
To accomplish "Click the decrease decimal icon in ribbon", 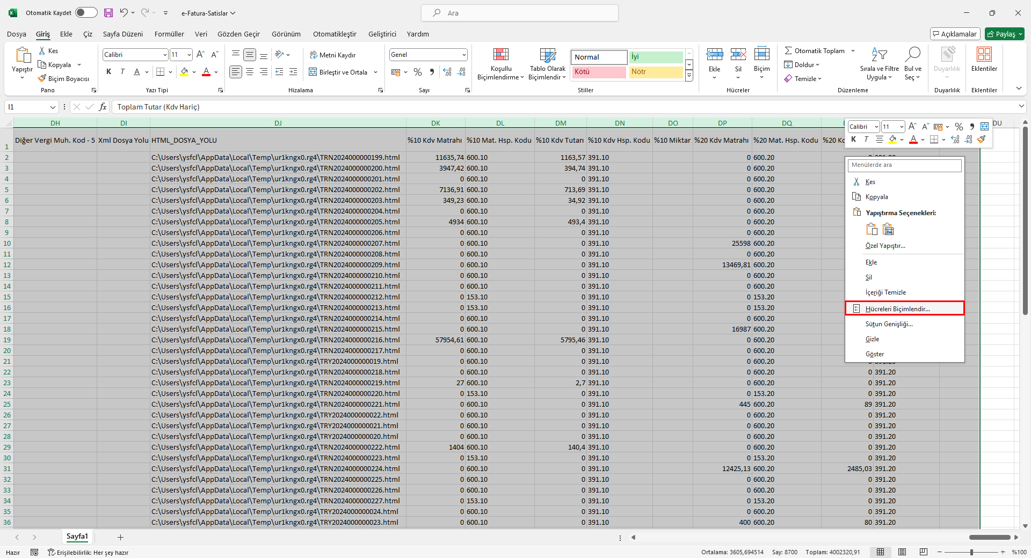I will (x=461, y=72).
